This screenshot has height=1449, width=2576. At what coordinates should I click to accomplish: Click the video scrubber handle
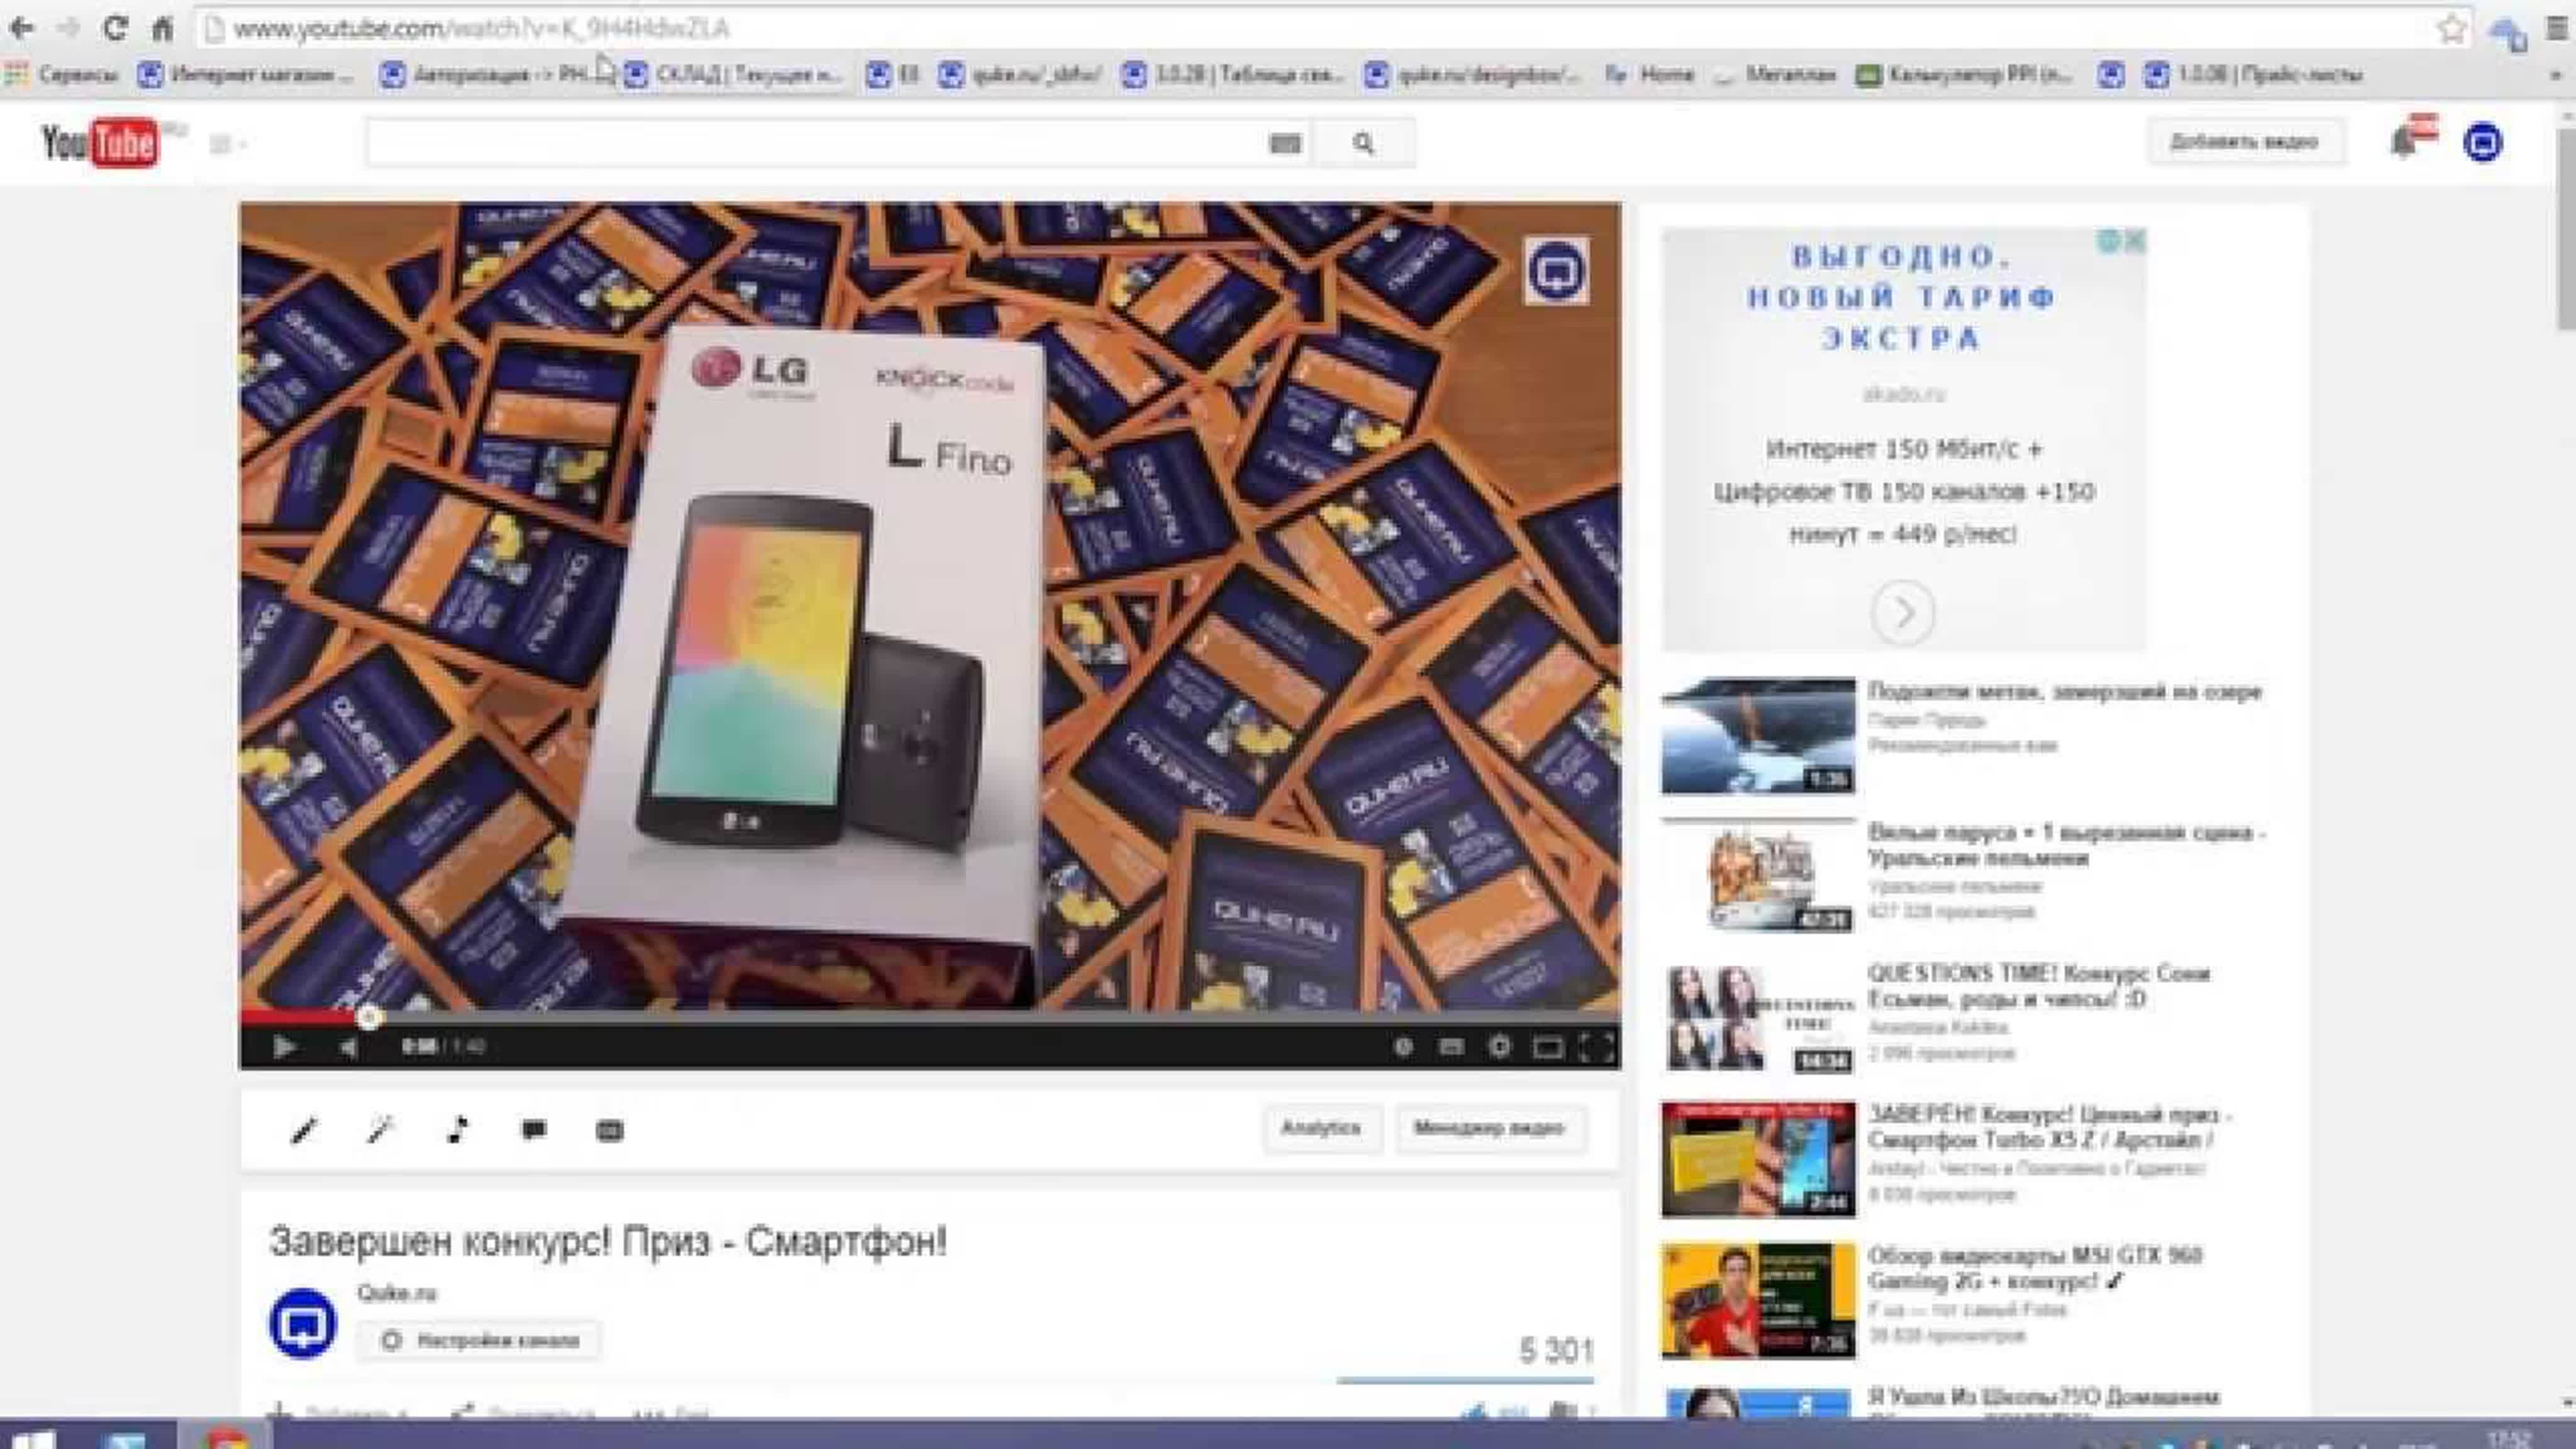coord(369,1017)
